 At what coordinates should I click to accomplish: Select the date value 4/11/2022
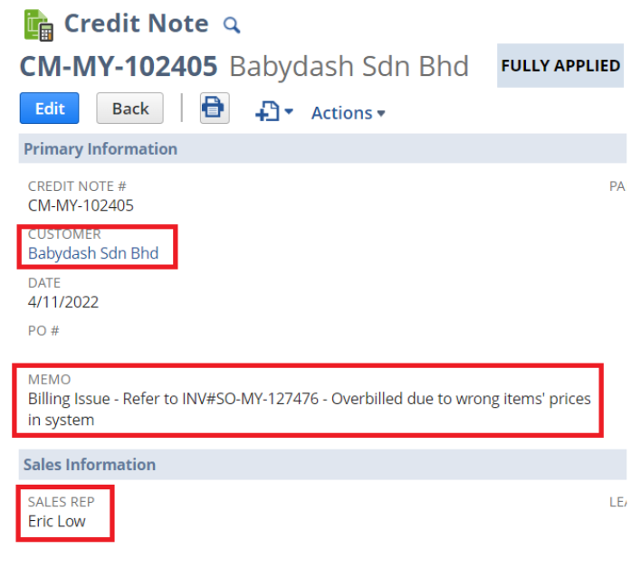[63, 302]
